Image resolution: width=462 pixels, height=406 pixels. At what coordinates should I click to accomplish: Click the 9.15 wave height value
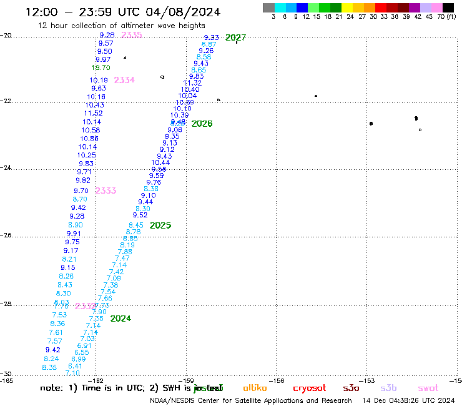tap(68, 267)
